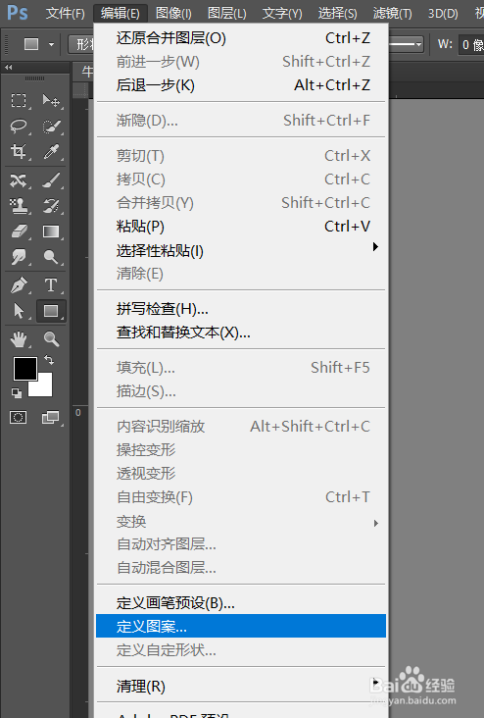Open the 图像(I) menu
Viewport: 484px width, 718px height.
coord(173,14)
